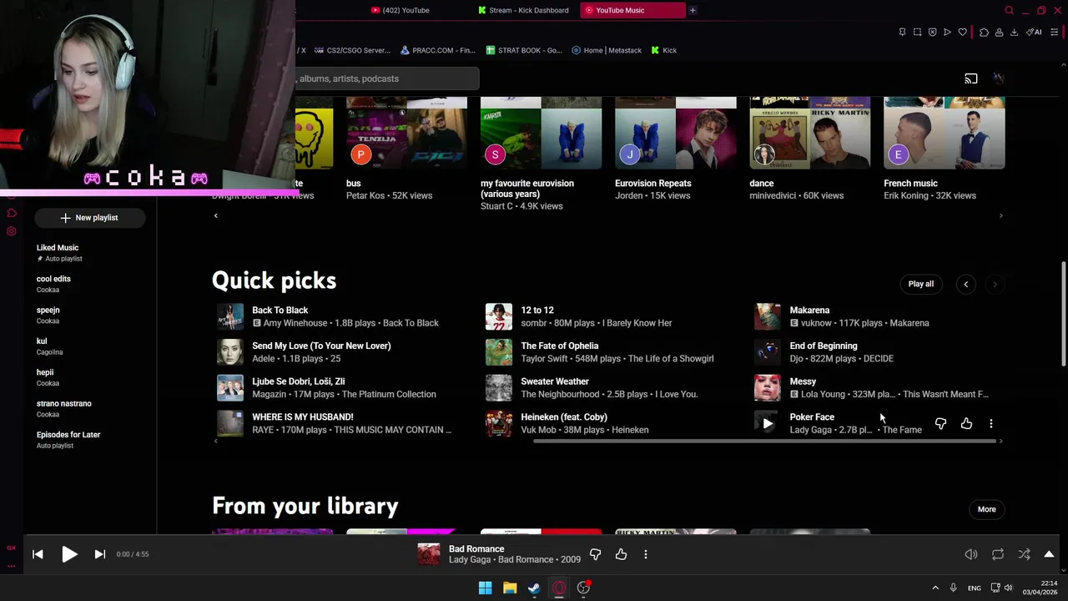1068x601 pixels.
Task: Open the speejn playlist
Action: click(x=89, y=315)
